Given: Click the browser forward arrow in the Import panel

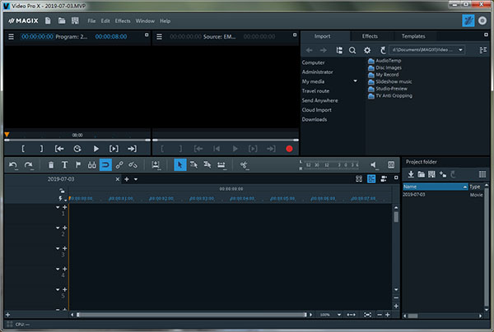Looking at the screenshot, I should pos(324,50).
